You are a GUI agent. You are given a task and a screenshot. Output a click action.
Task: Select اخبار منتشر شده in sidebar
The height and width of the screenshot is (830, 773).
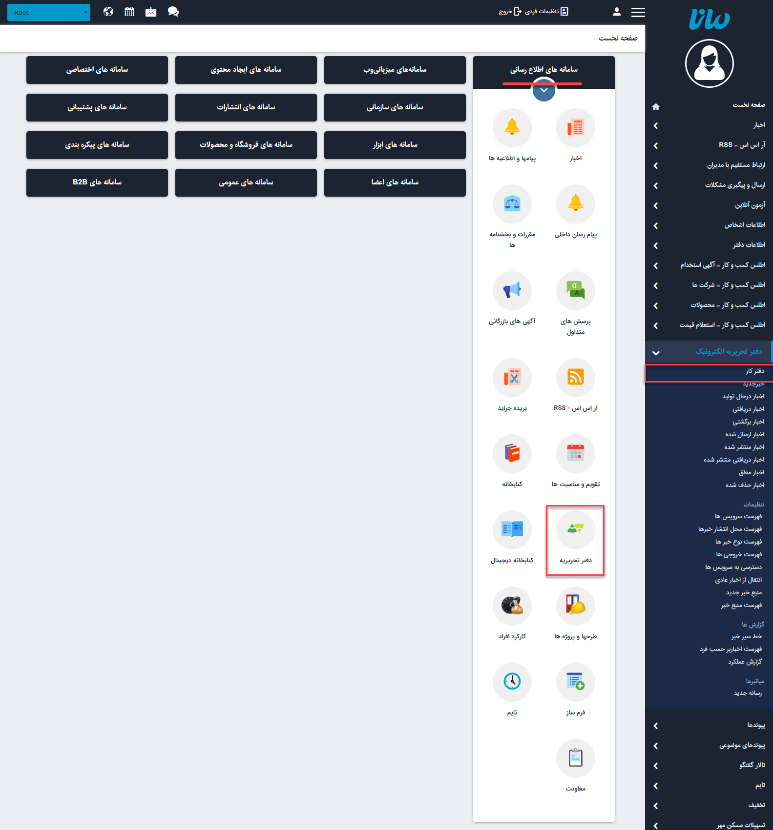(744, 447)
